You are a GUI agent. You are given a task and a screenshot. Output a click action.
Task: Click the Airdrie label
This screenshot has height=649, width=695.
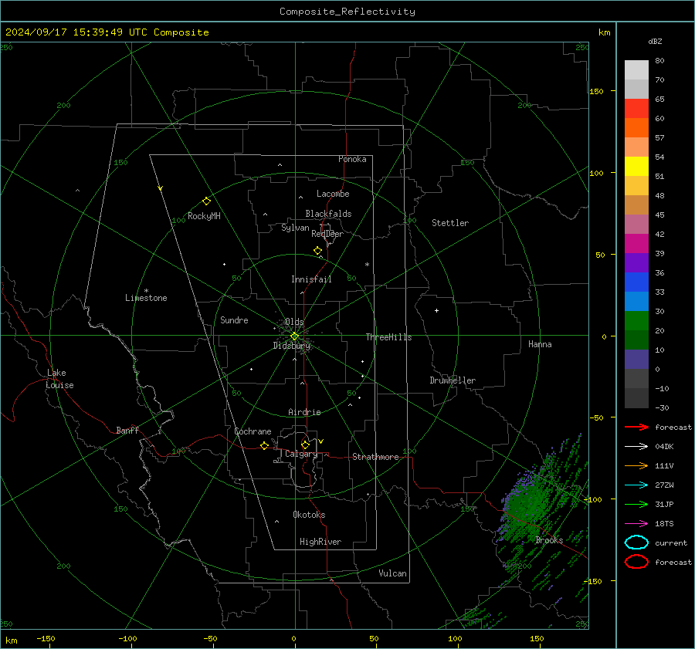(x=304, y=412)
